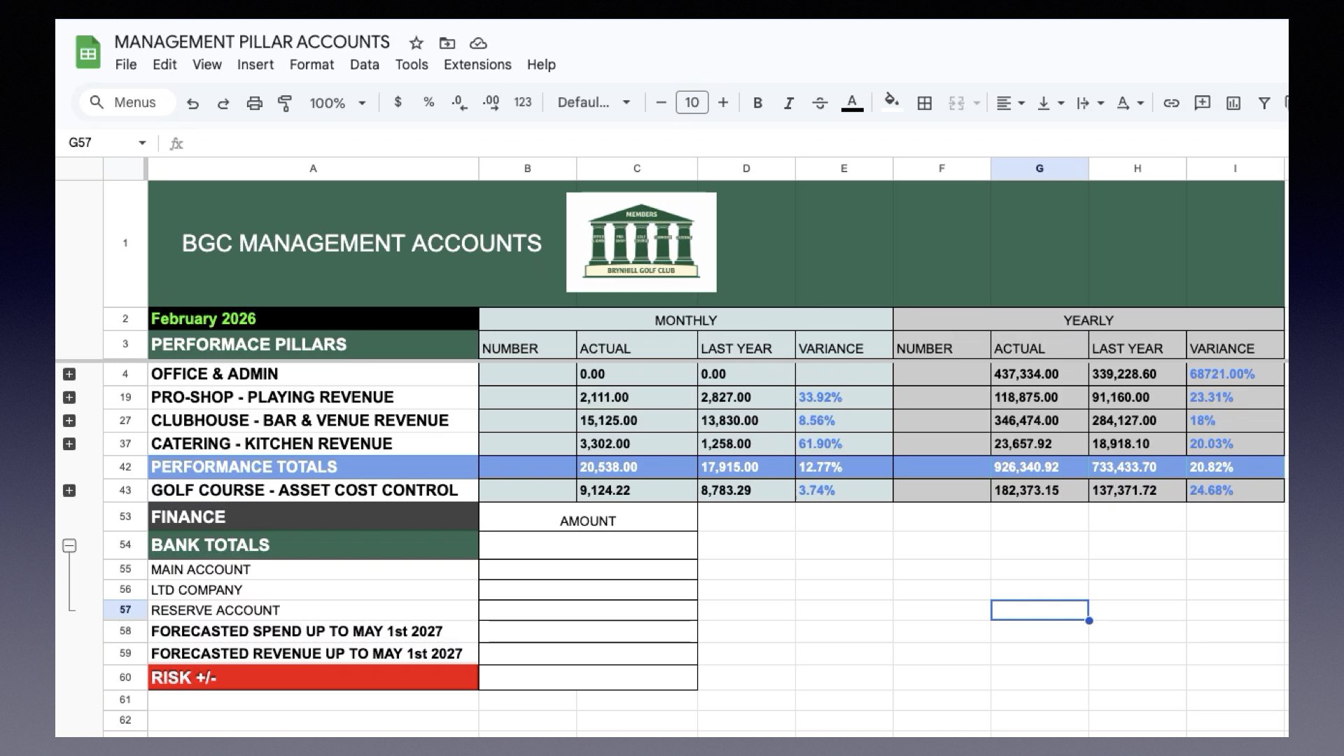This screenshot has height=756, width=1344.
Task: Click the insert chart icon
Action: [1233, 104]
